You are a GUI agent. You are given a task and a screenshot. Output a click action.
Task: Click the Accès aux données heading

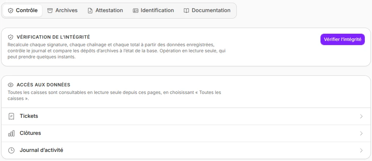pyautogui.click(x=44, y=85)
